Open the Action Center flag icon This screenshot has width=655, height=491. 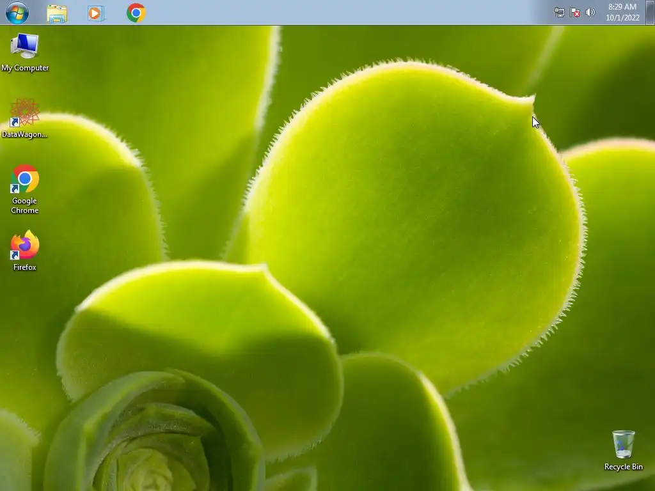[575, 13]
